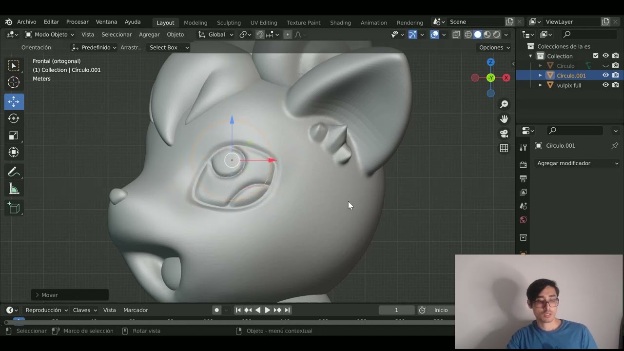
Task: Hide Collection with its eye icon
Action: click(x=605, y=56)
